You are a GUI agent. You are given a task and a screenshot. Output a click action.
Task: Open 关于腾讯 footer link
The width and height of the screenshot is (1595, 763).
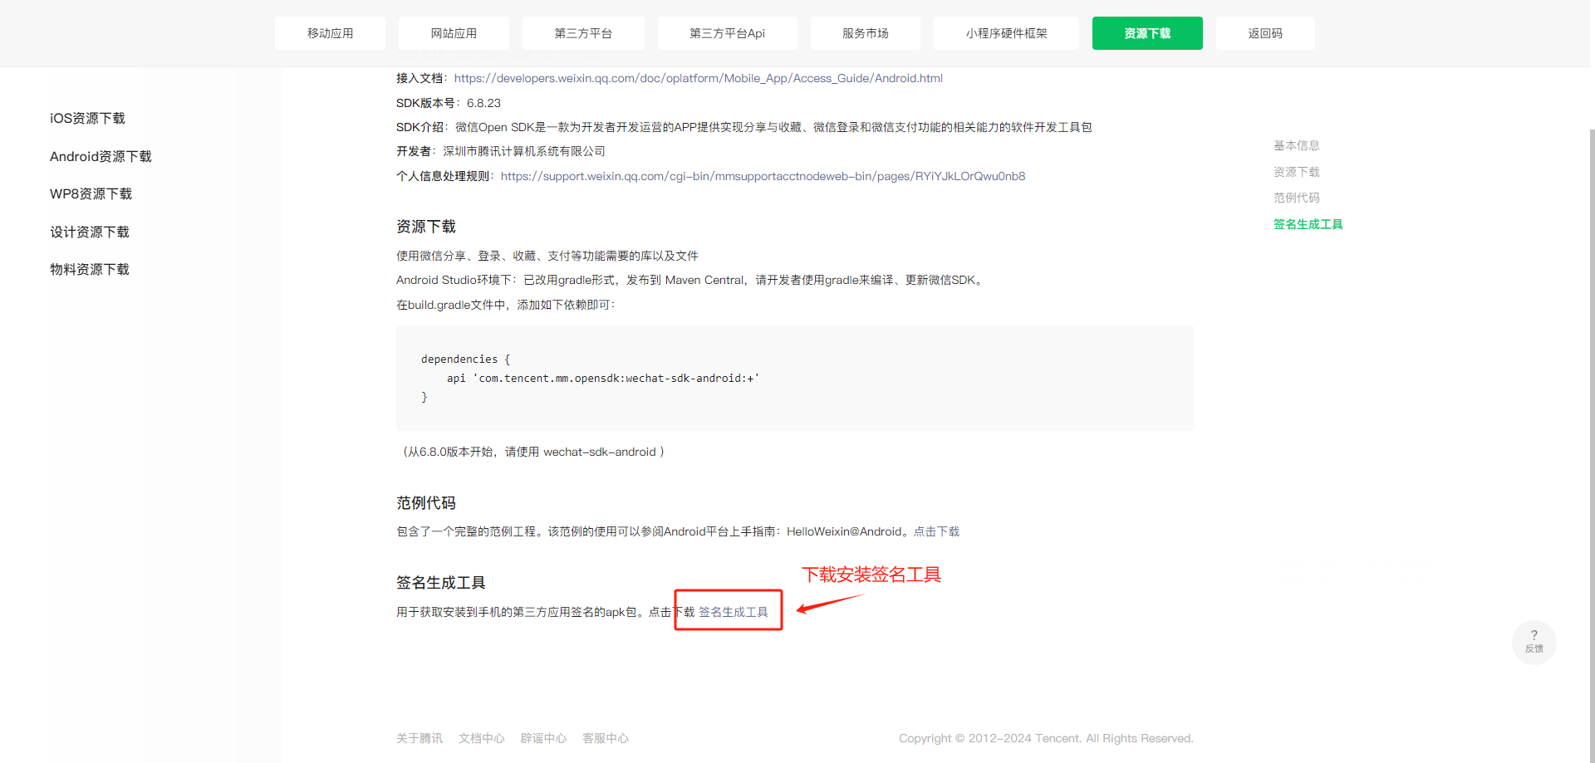(420, 738)
